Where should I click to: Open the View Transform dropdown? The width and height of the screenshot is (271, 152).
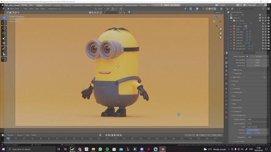pyautogui.click(x=257, y=124)
